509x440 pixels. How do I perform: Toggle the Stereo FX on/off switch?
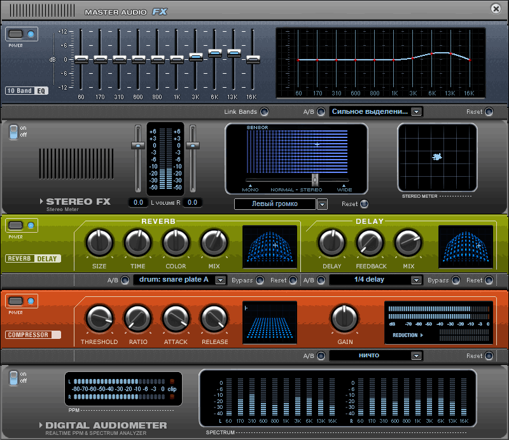tap(13, 132)
